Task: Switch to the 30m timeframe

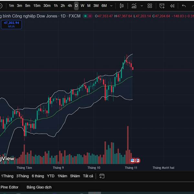Action: pos(47,6)
